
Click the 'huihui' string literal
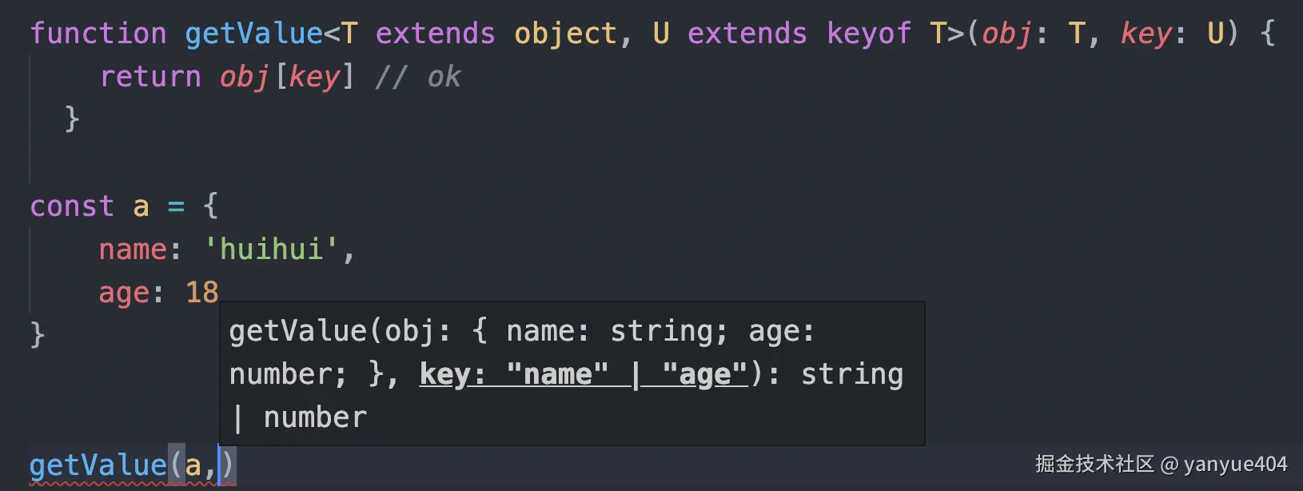272,249
